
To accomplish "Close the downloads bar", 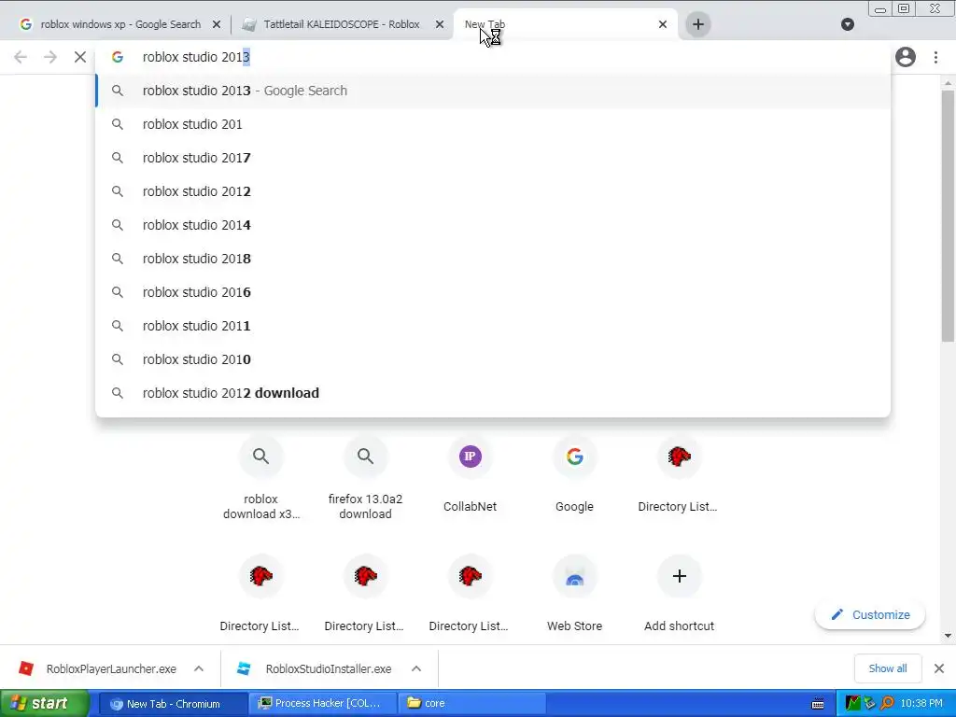I will click(x=939, y=668).
